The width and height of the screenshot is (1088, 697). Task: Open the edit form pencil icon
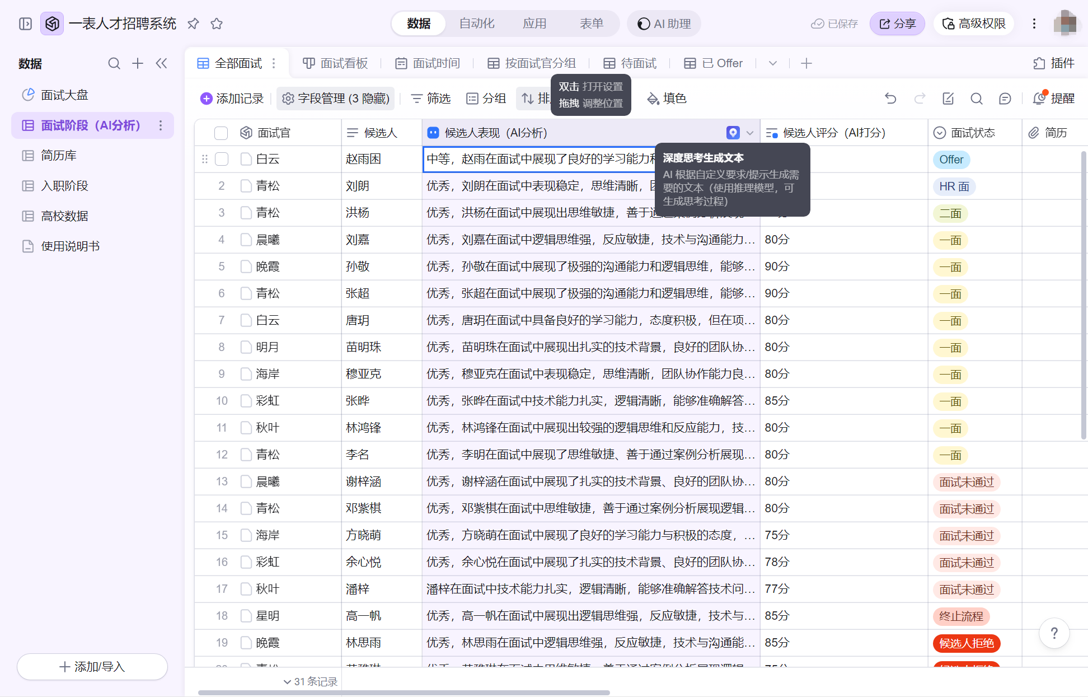[948, 99]
